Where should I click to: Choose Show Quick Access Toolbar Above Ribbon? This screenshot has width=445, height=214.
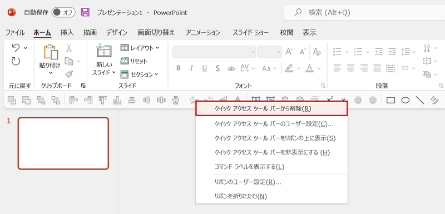(271, 138)
